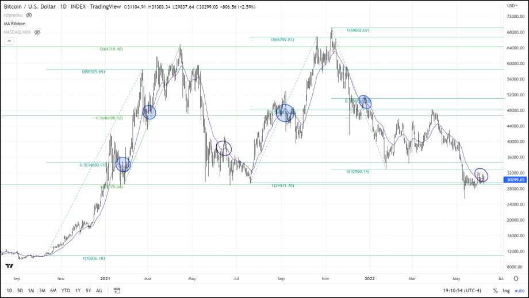Toggle auto scale off
Image resolution: width=529 pixels, height=298 pixels.
click(519, 291)
